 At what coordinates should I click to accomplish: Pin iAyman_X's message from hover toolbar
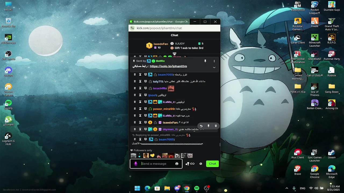(208, 126)
